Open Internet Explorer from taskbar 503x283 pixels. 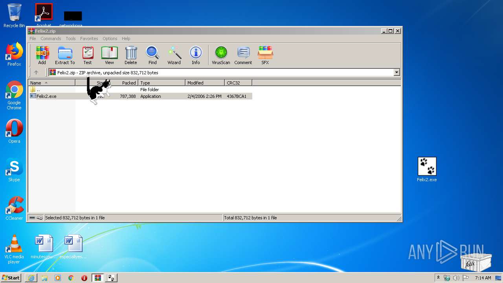[31, 278]
